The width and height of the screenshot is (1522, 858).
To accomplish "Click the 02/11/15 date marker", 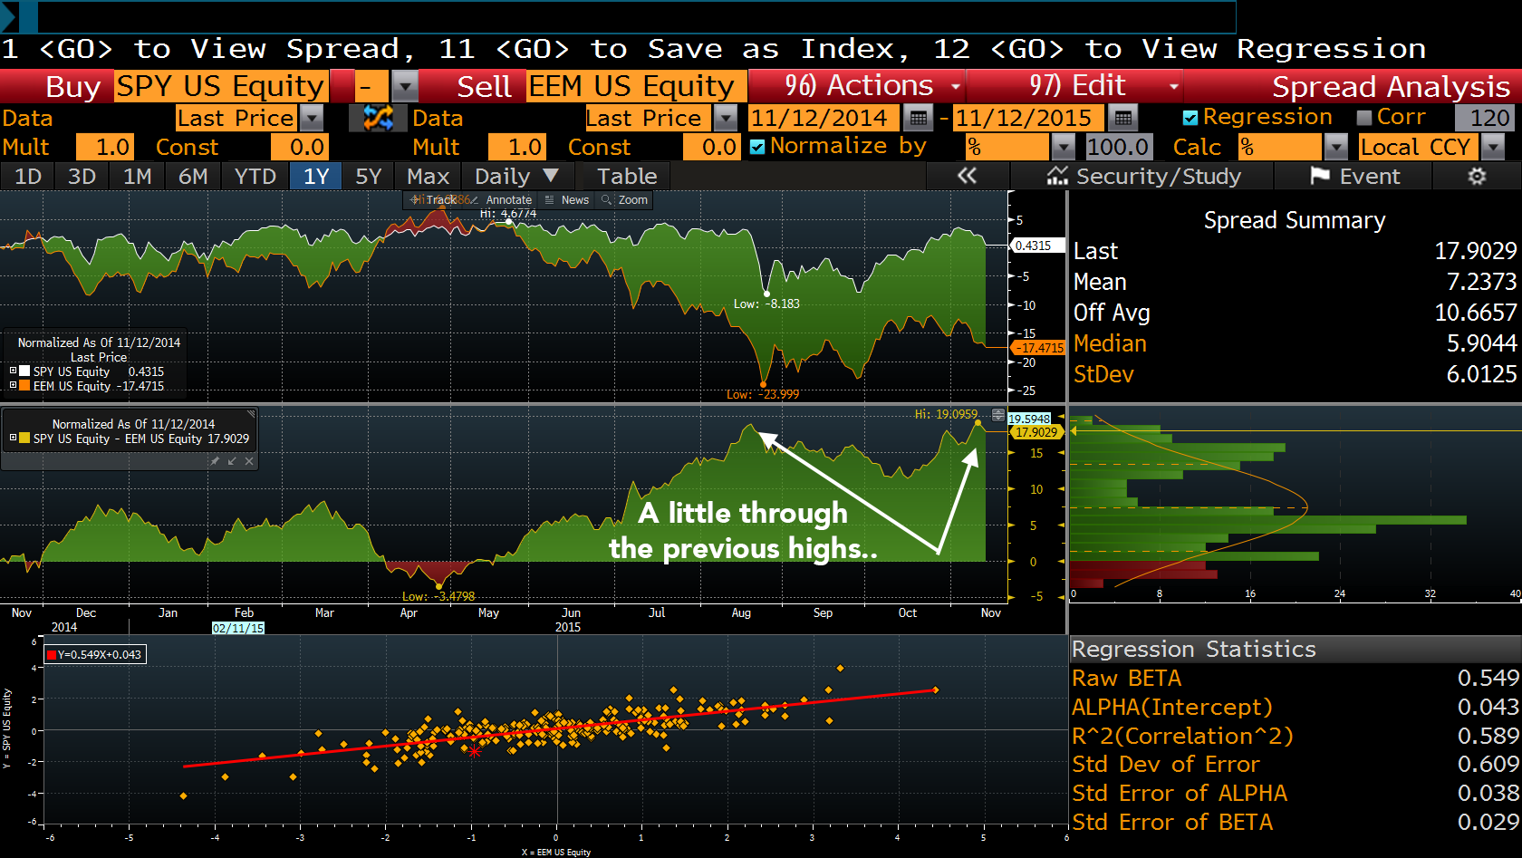I will coord(238,628).
